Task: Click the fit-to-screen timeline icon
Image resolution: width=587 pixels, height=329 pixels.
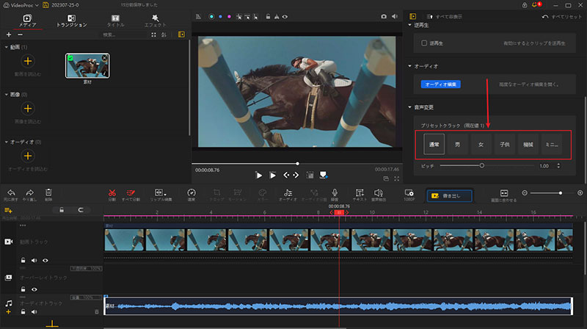Action: (x=504, y=193)
